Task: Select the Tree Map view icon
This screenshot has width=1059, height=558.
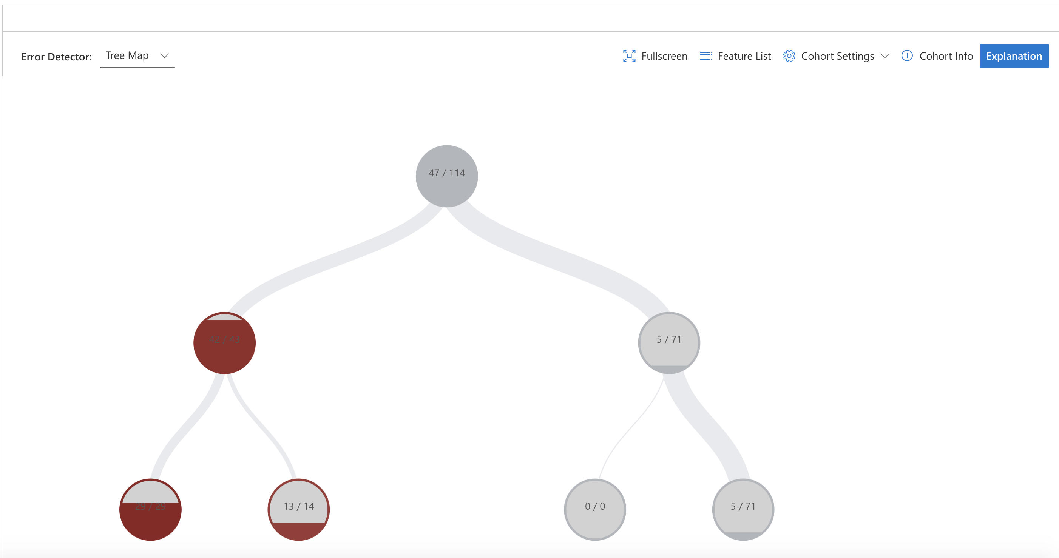Action: coord(127,55)
